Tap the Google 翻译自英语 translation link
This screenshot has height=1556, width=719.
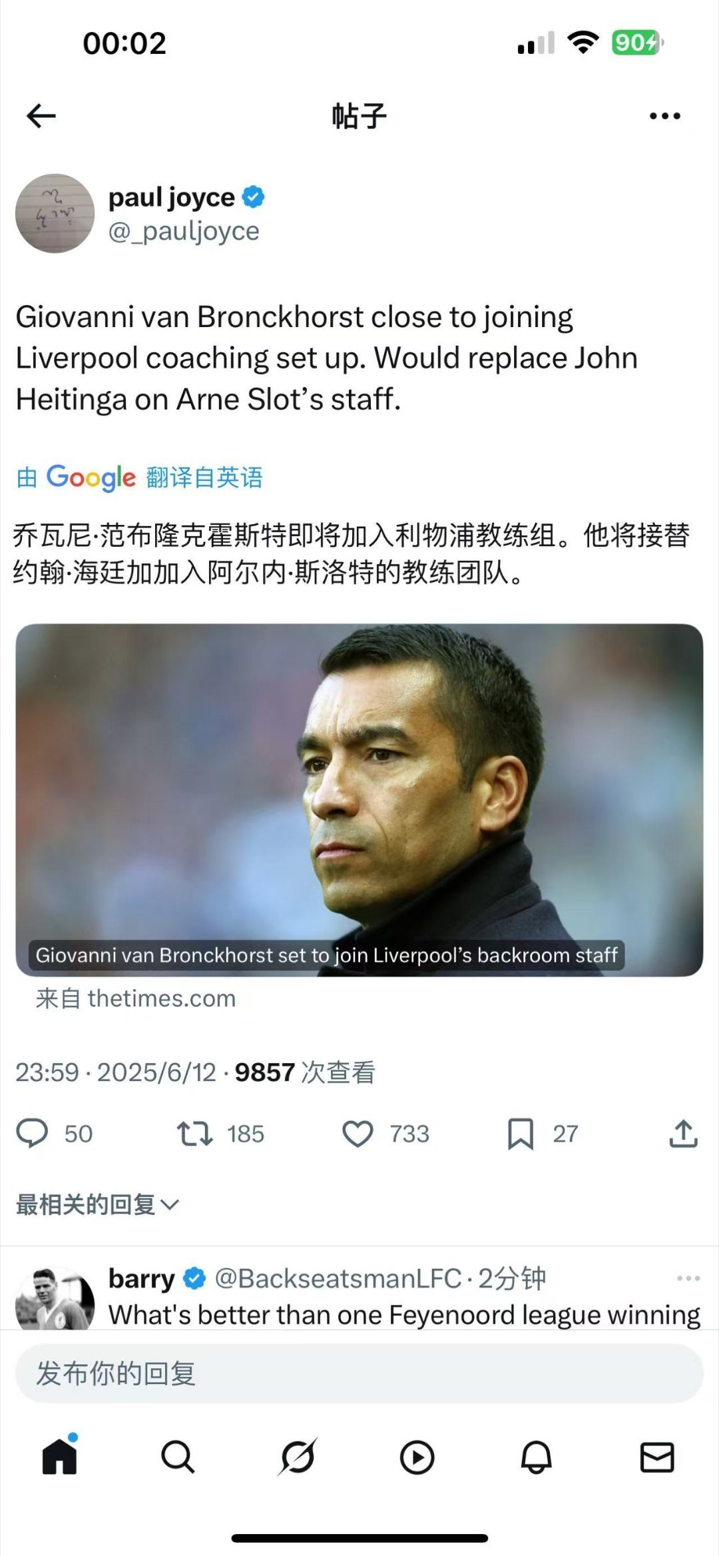140,477
